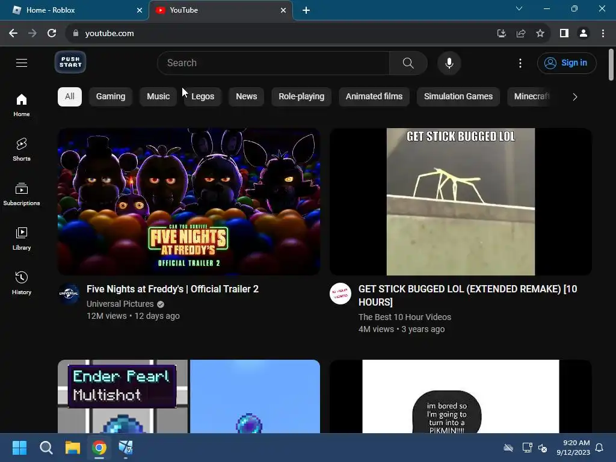Go to Home in the sidebar
The width and height of the screenshot is (616, 462).
22,105
